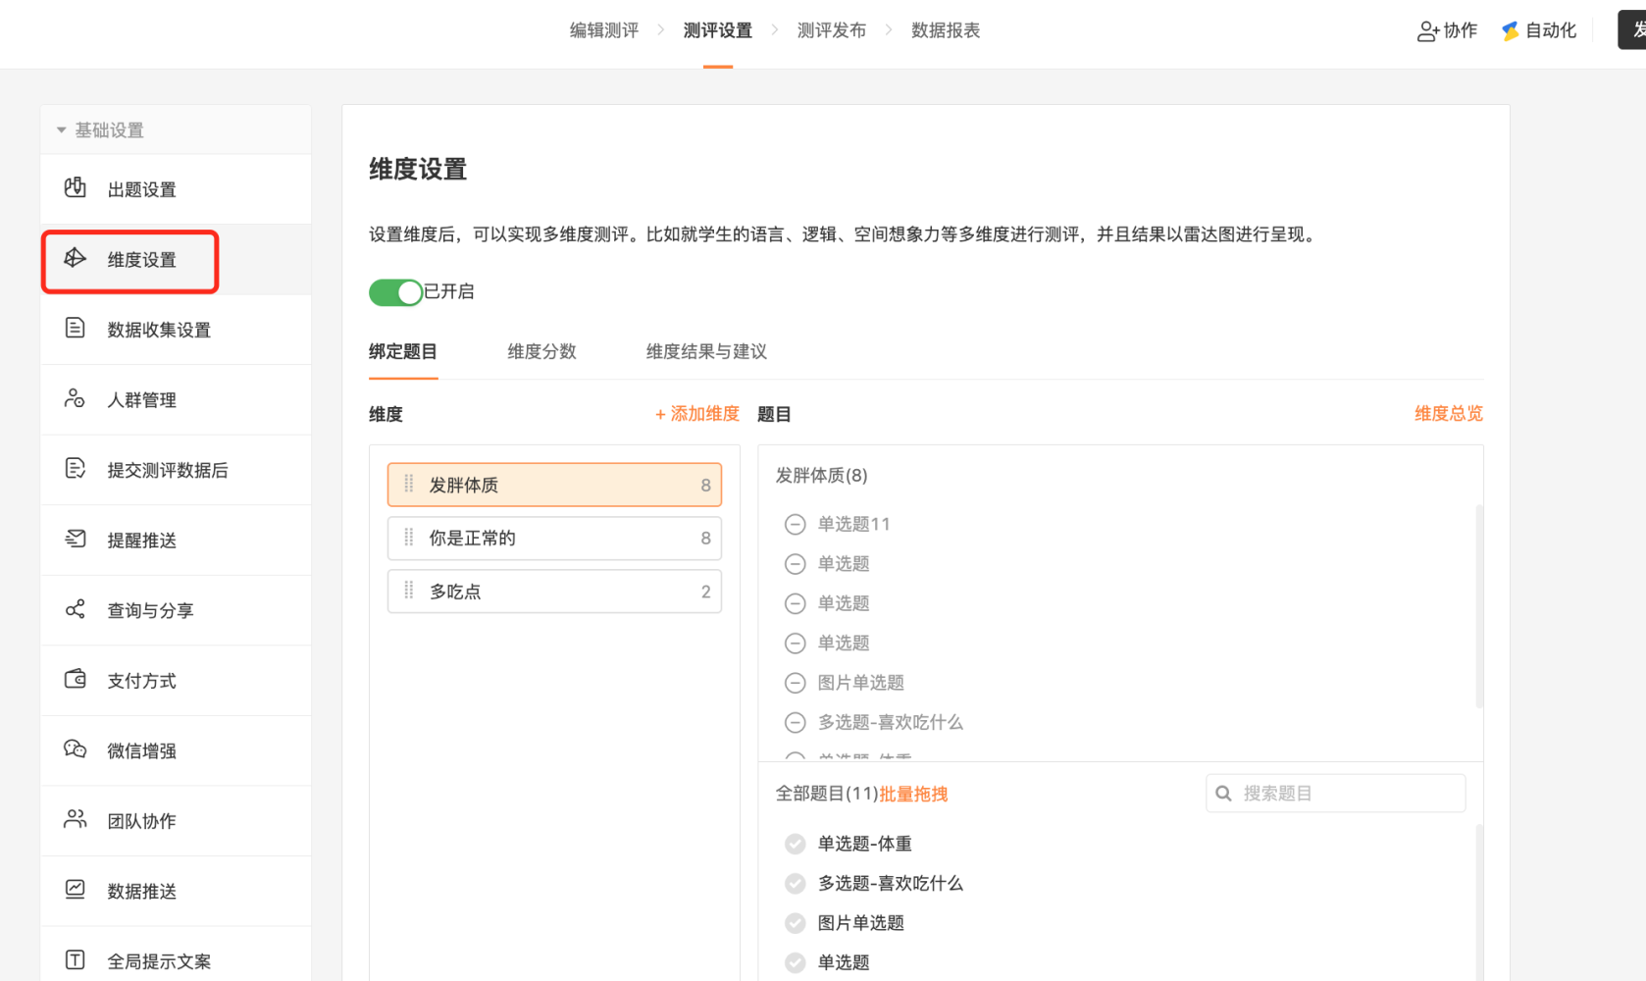Viewport: 1646px width, 981px height.
Task: Open 微信增强 in sidebar
Action: coord(177,750)
